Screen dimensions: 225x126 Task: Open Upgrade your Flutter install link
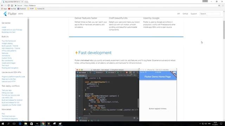(x=11, y=105)
